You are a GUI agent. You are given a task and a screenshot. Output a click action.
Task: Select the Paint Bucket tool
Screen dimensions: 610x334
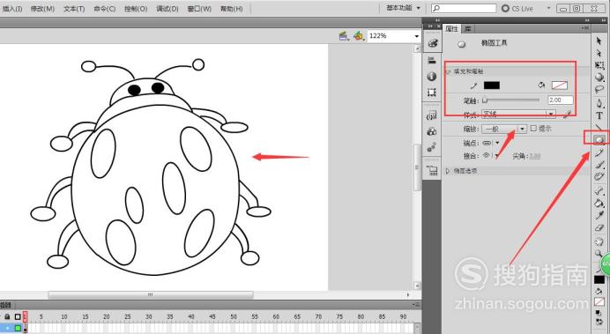click(599, 203)
